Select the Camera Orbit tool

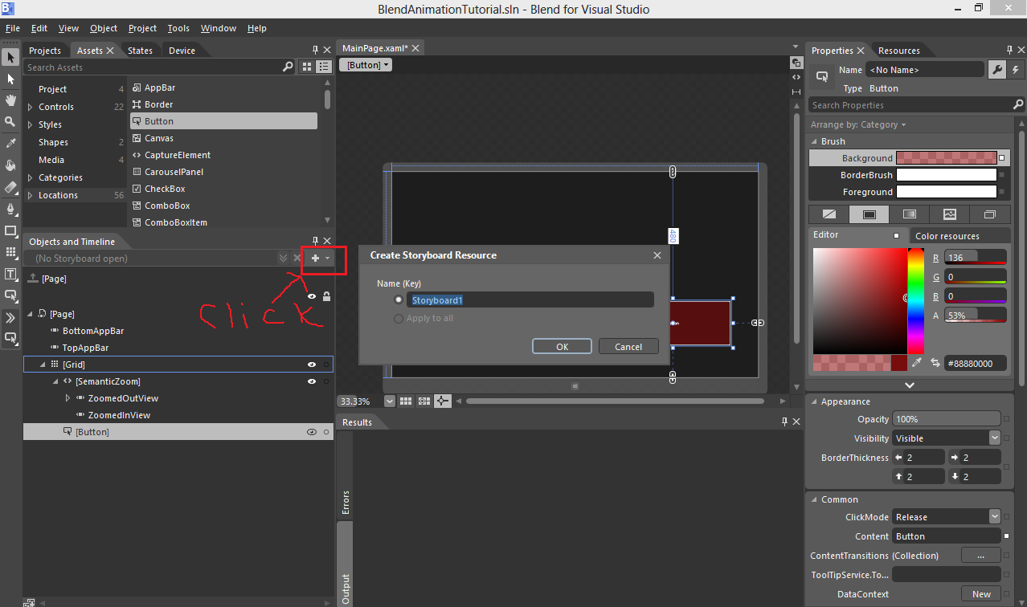click(x=10, y=164)
